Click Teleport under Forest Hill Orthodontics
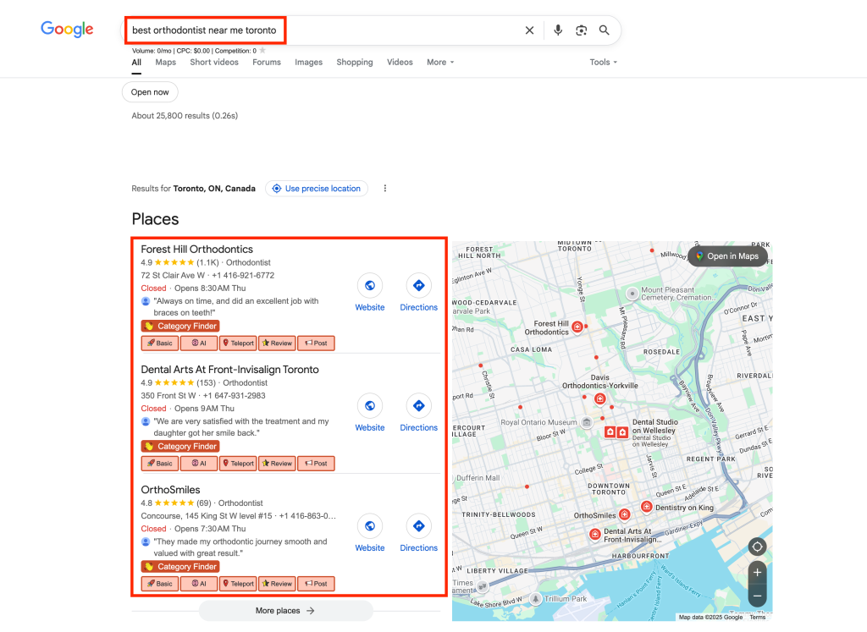867x632 pixels. click(x=238, y=343)
